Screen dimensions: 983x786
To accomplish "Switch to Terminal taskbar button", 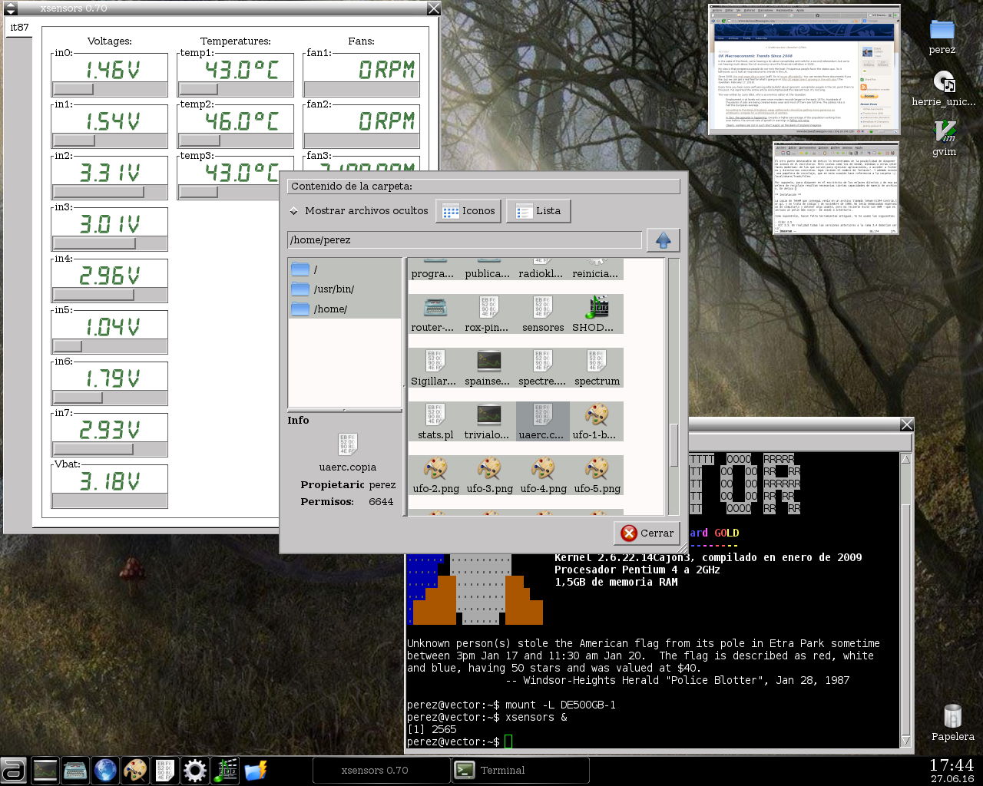I will [520, 770].
